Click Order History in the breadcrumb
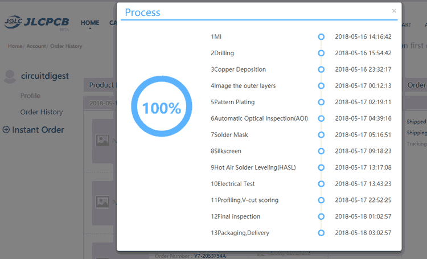Screen dimensions: 427x259 pos(66,46)
